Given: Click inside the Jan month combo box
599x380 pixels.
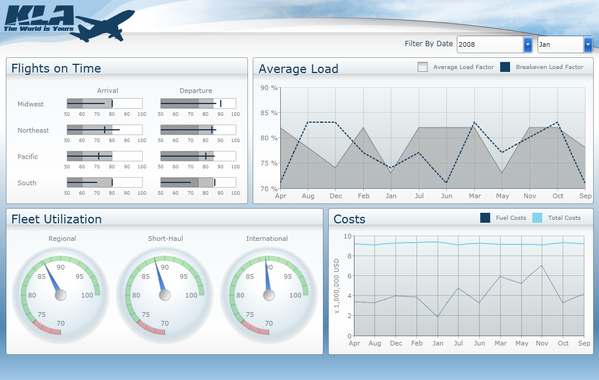Looking at the screenshot, I should (560, 44).
